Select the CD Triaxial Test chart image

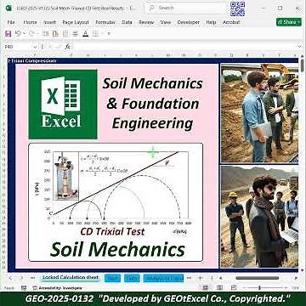(x=116, y=202)
